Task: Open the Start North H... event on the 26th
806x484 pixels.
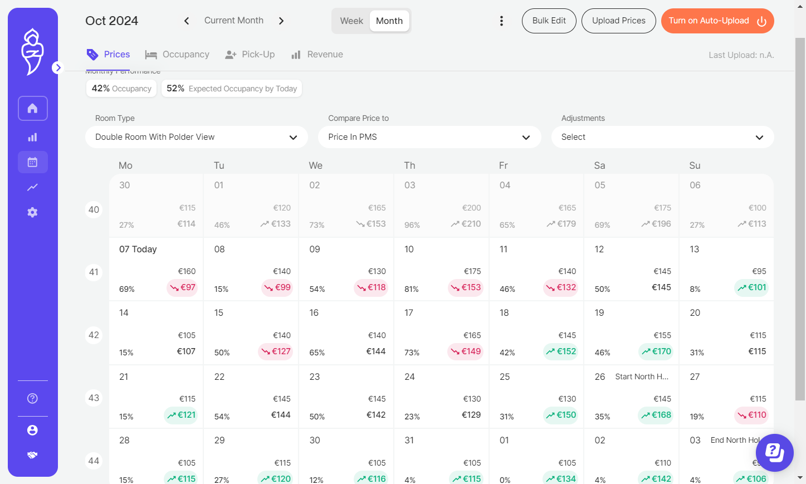Action: (x=642, y=377)
